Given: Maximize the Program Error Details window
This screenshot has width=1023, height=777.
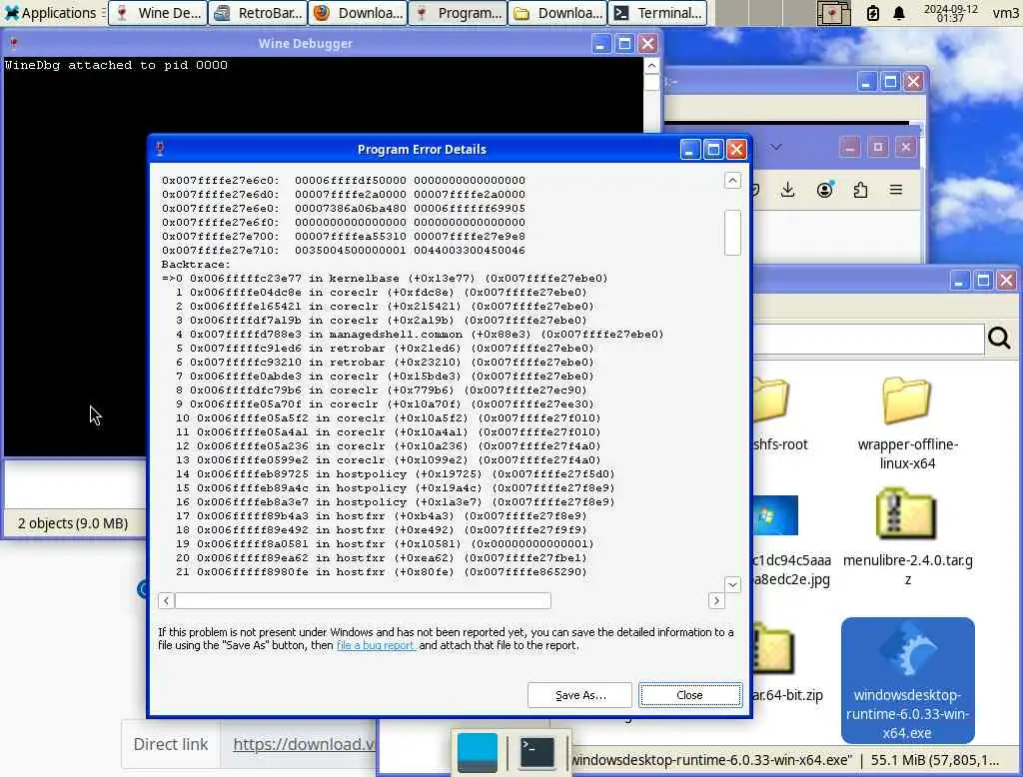Looking at the screenshot, I should (x=713, y=150).
